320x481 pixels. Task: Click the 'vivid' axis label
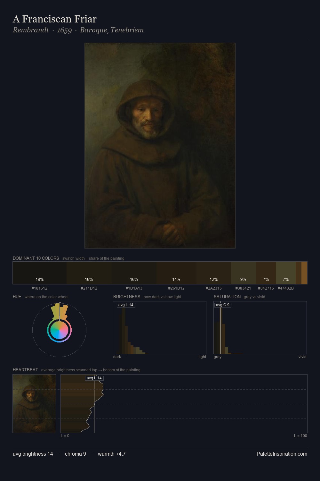pyautogui.click(x=302, y=357)
